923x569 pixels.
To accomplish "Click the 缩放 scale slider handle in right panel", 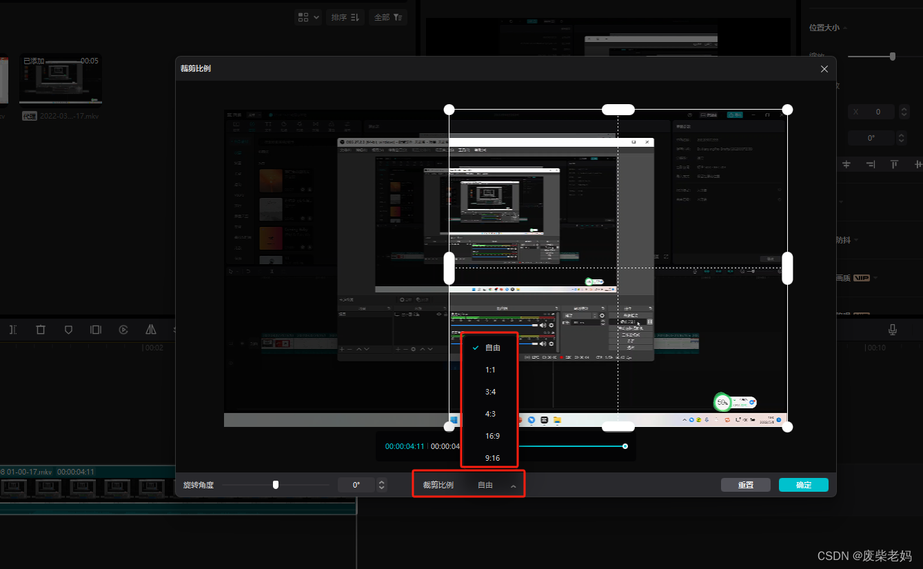I will (893, 57).
